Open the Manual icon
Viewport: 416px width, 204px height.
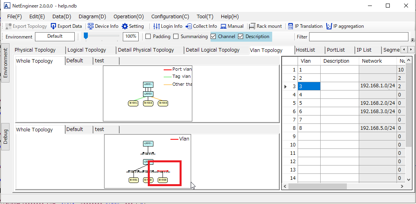224,26
